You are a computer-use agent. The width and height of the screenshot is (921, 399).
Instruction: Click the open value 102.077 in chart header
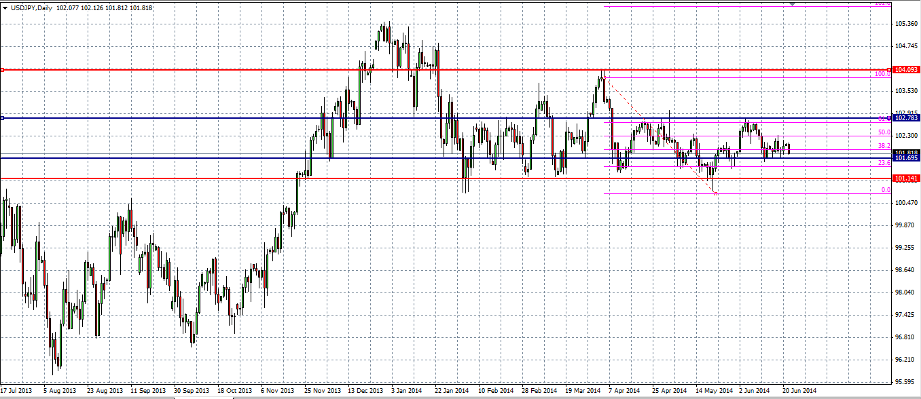[x=68, y=7]
